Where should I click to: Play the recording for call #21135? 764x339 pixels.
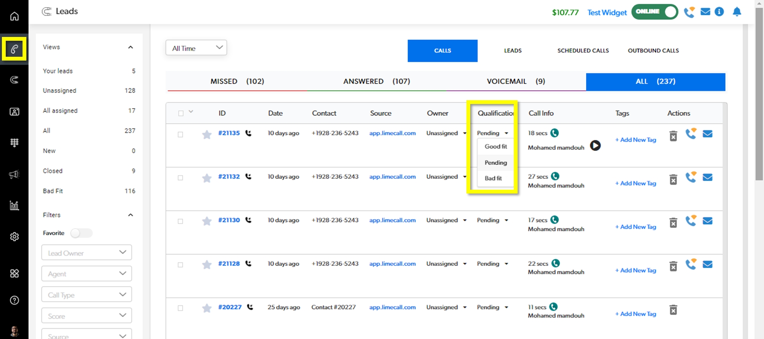pos(595,146)
